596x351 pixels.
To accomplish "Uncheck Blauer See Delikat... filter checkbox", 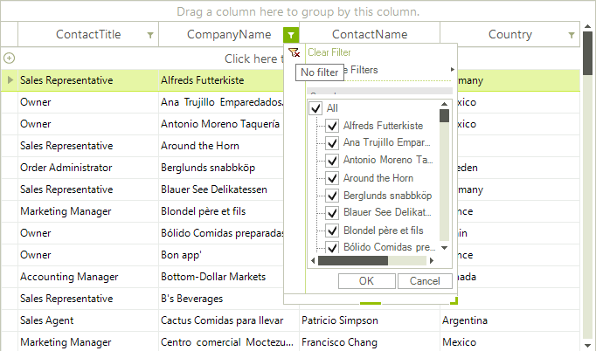I will (332, 213).
